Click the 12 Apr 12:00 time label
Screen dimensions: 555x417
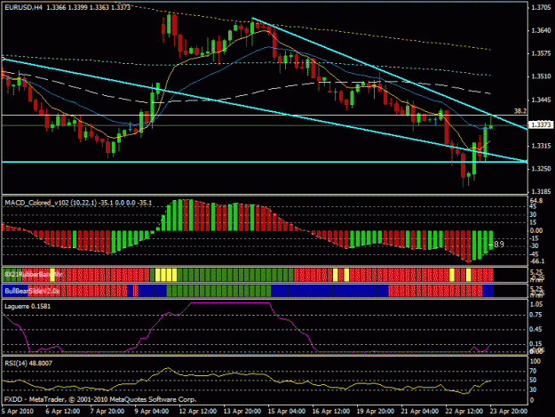[x=197, y=412]
